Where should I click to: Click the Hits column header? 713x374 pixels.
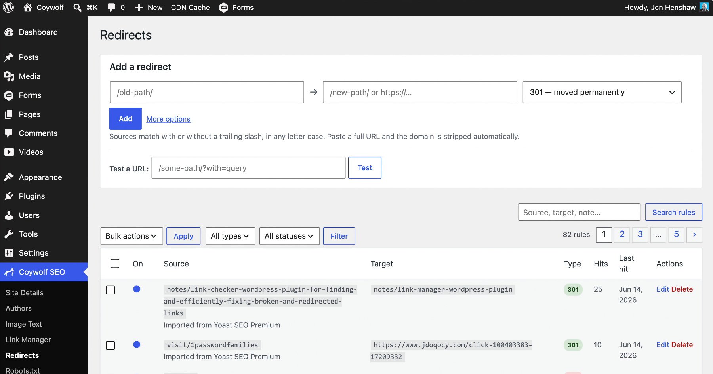[x=601, y=264]
